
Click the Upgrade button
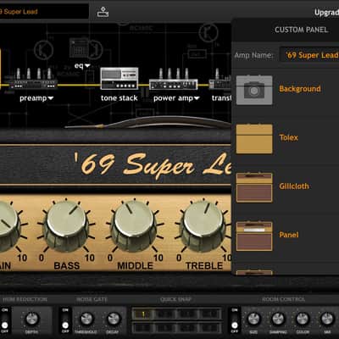click(326, 13)
